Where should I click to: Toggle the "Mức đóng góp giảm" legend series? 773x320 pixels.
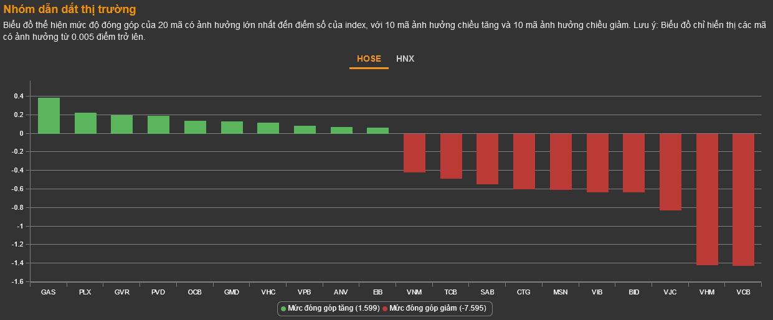click(438, 308)
